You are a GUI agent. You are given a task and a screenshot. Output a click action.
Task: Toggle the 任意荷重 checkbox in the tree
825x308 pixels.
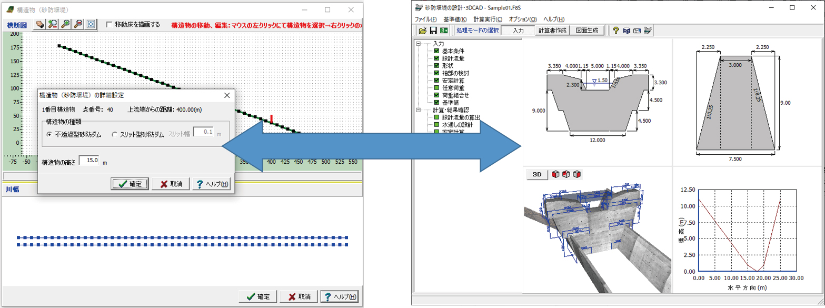[436, 88]
